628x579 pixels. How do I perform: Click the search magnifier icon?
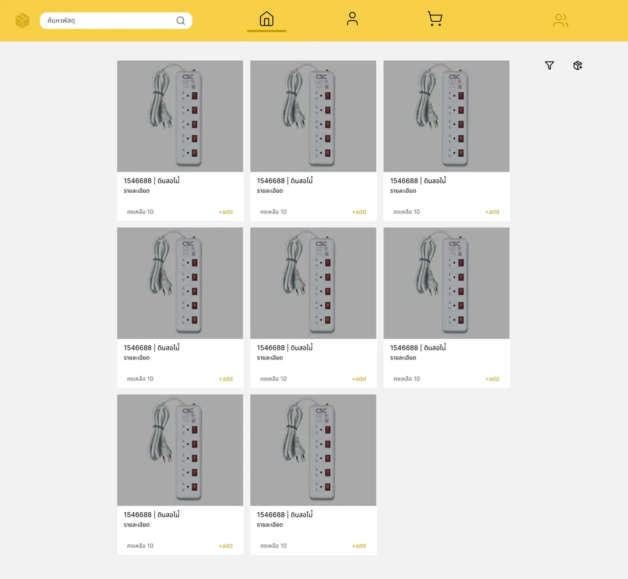click(181, 20)
